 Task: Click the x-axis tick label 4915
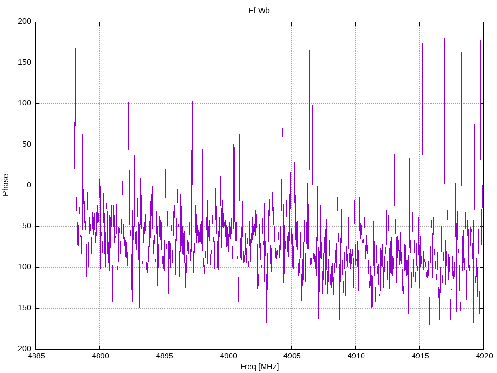420,356
